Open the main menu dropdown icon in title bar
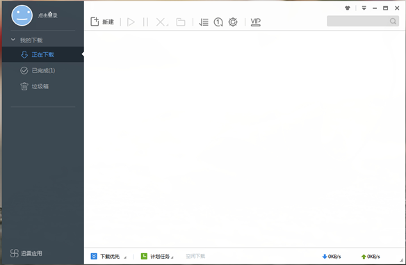Image resolution: width=406 pixels, height=265 pixels. pos(364,8)
